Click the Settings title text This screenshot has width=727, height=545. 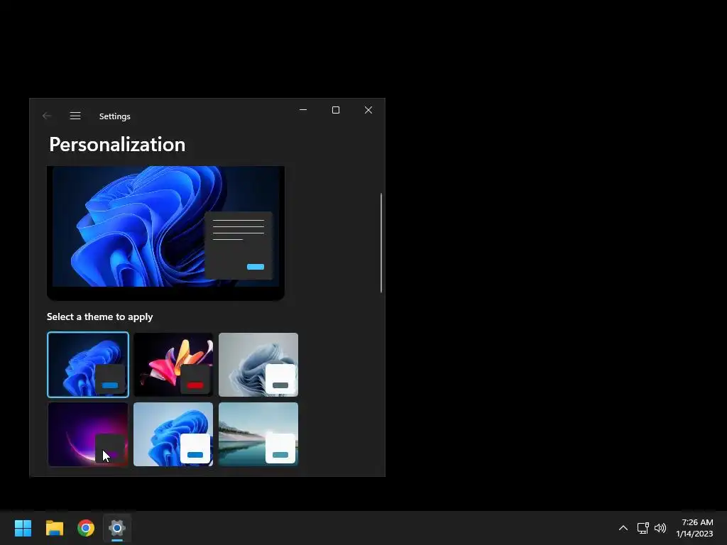pos(114,116)
